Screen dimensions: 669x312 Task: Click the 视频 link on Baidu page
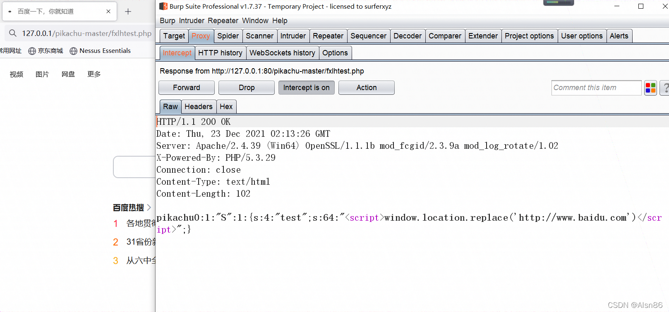point(17,74)
